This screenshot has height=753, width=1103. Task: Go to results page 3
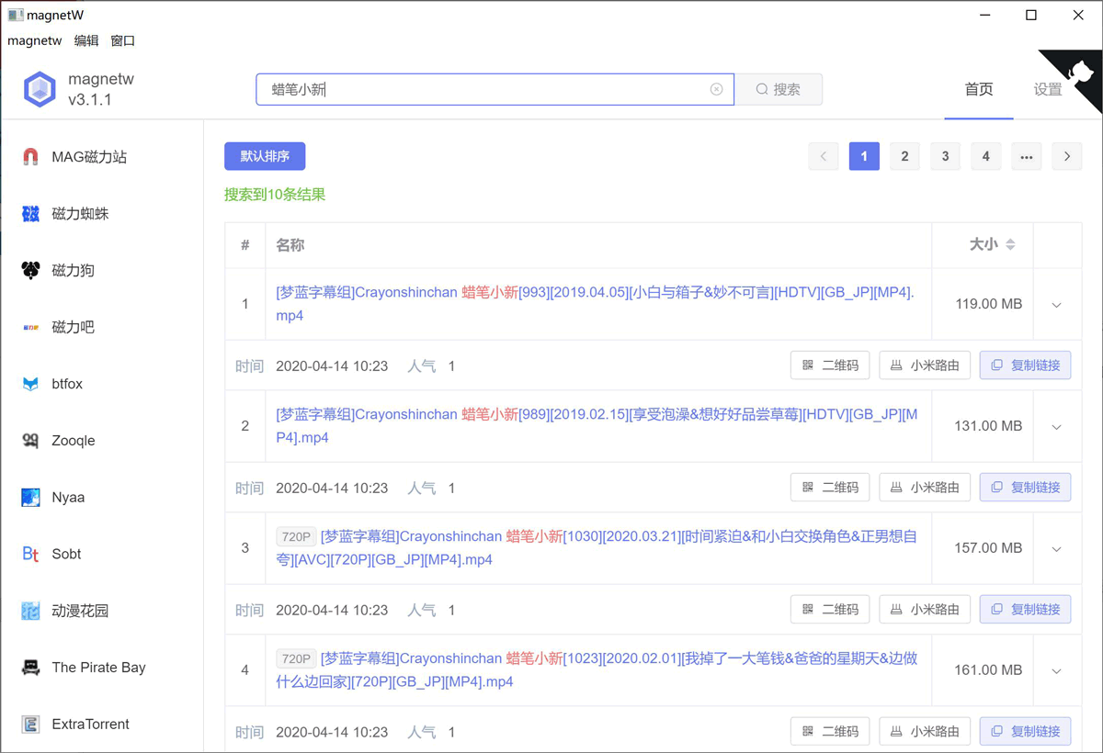coord(945,156)
